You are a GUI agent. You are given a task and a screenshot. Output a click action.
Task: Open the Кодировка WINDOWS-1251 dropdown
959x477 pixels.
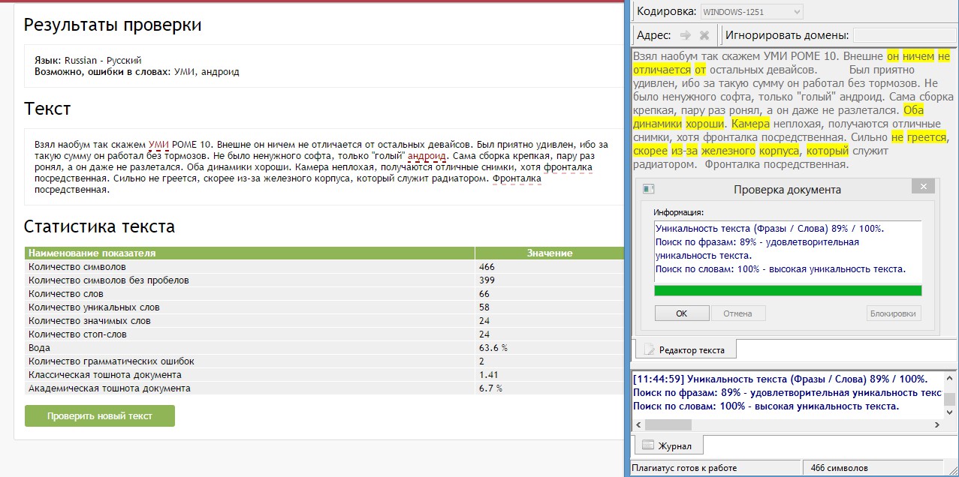tap(752, 11)
